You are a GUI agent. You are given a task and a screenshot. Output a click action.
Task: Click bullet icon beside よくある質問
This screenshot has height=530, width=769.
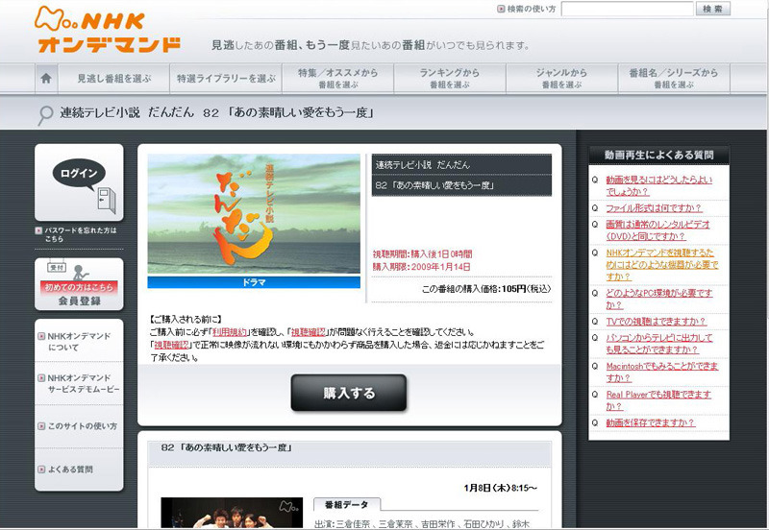41,470
